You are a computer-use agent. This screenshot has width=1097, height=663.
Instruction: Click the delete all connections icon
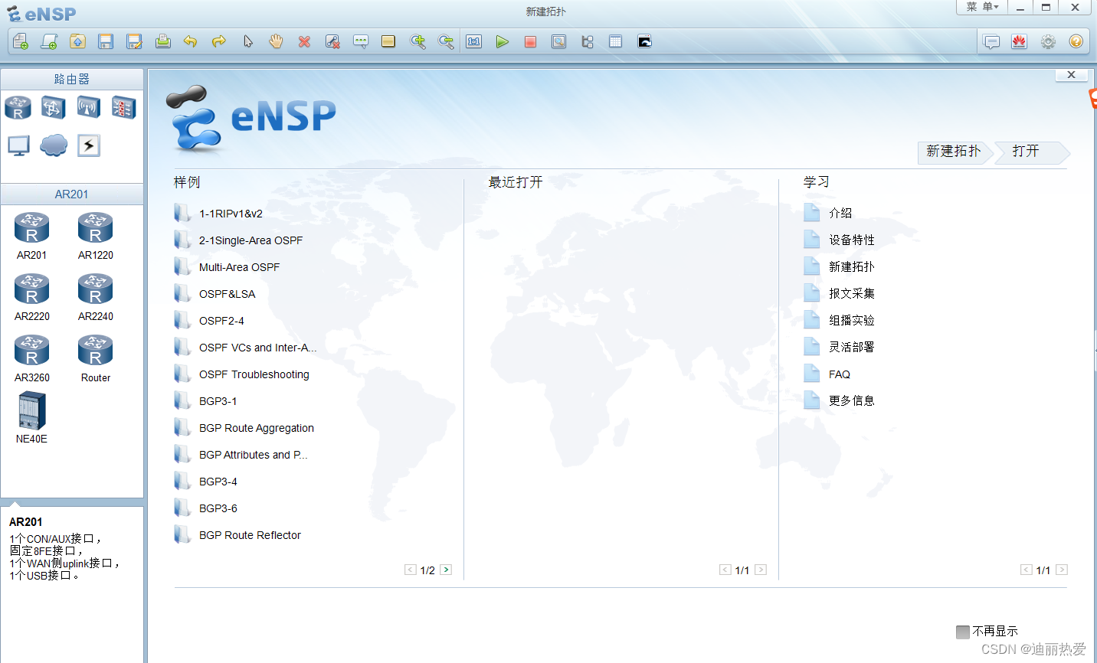point(332,41)
